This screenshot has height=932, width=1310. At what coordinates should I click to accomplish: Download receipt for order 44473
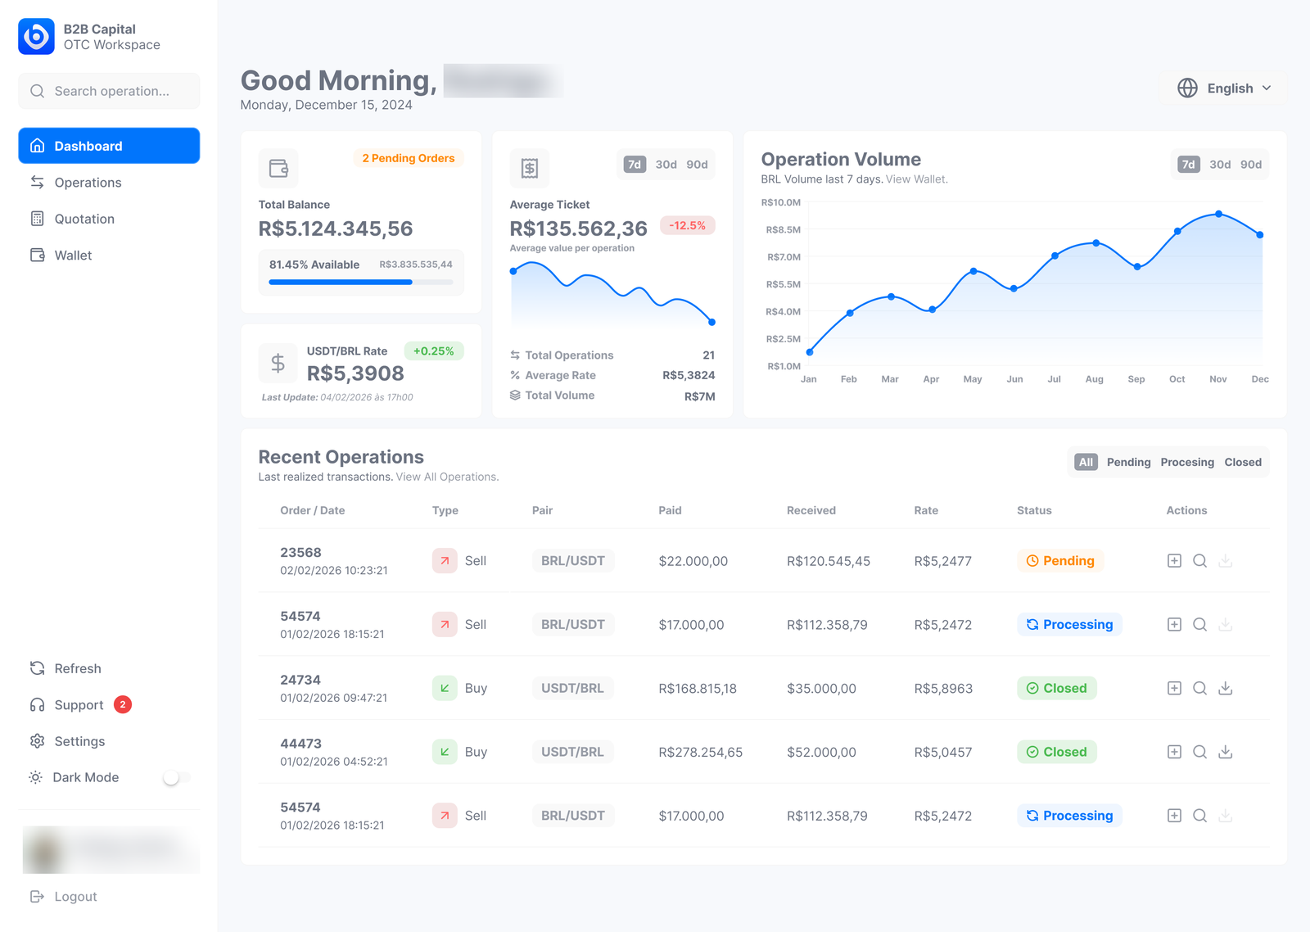[x=1226, y=752]
